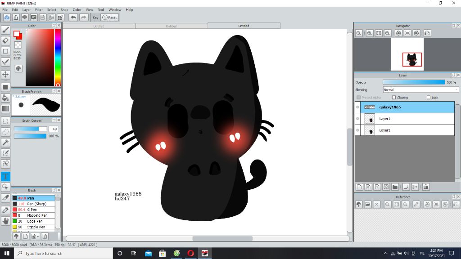Undock the Color panel
The image size is (461, 259).
[54, 26]
